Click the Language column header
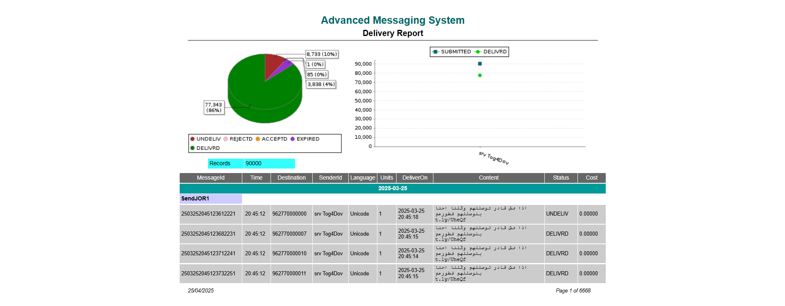 (x=363, y=178)
